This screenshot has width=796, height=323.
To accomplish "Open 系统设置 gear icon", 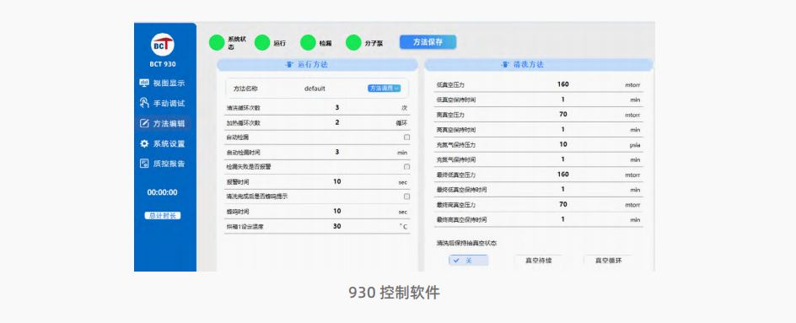I will (x=144, y=143).
